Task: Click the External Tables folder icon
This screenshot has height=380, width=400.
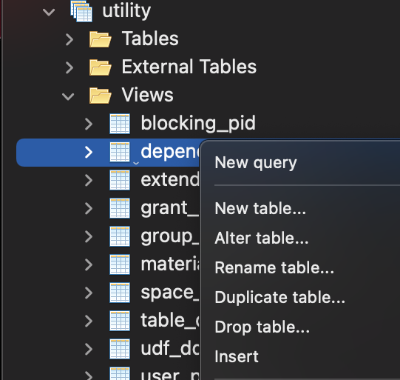Action: [101, 67]
